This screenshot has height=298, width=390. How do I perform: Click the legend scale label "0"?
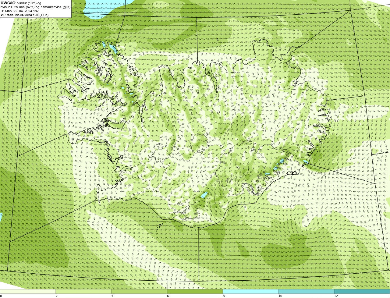(x=1, y=296)
